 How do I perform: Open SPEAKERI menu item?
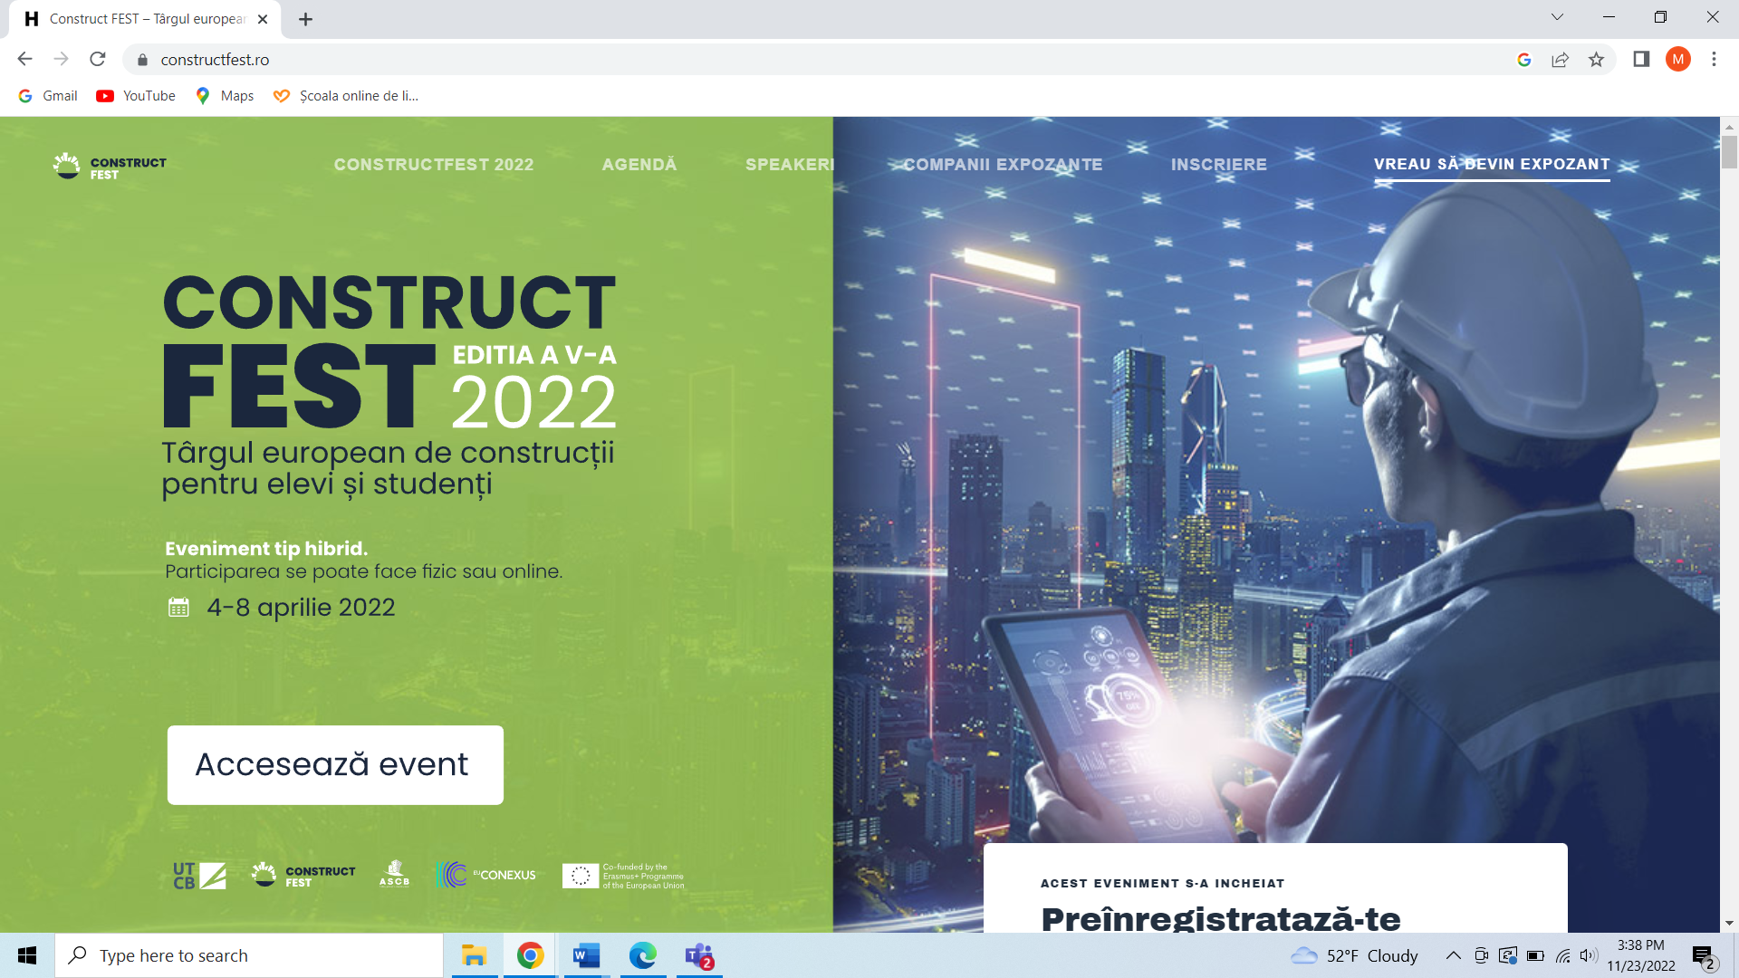point(790,165)
